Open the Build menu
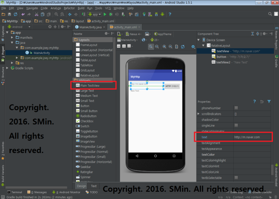The image size is (279, 199). pos(81,8)
